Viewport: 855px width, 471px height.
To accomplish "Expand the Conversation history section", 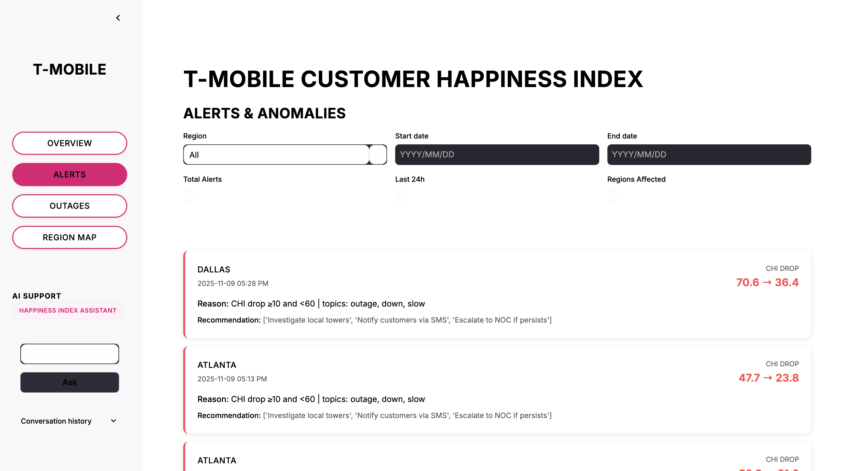I will point(56,421).
